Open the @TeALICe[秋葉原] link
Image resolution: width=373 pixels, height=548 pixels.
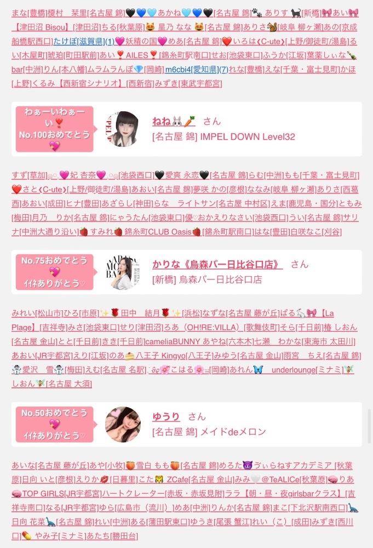[294, 480]
